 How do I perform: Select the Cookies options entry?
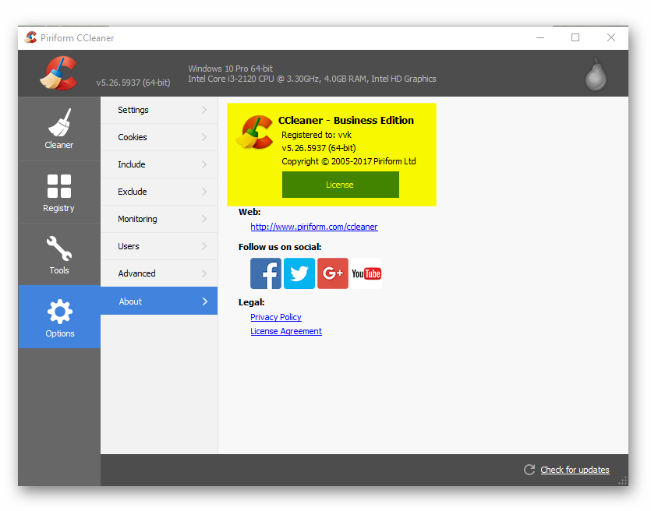click(133, 137)
